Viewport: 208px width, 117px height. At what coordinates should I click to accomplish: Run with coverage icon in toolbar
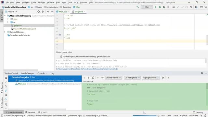tap(164, 7)
